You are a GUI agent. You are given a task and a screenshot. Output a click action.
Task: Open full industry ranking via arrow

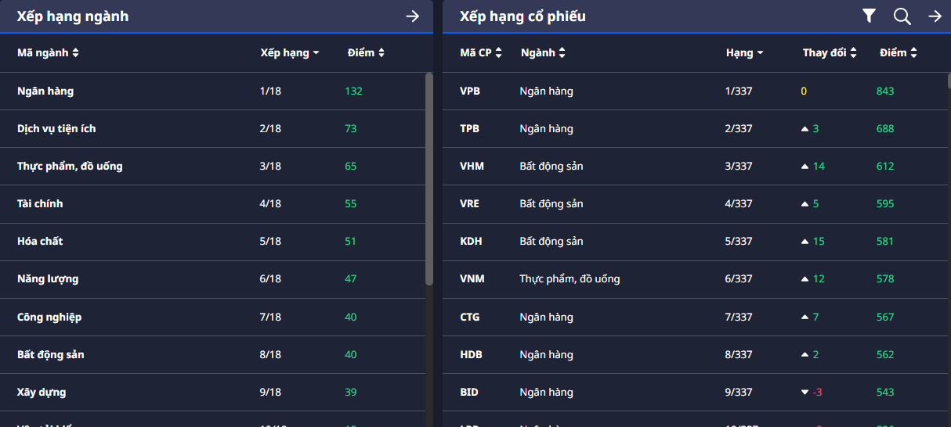pyautogui.click(x=413, y=16)
